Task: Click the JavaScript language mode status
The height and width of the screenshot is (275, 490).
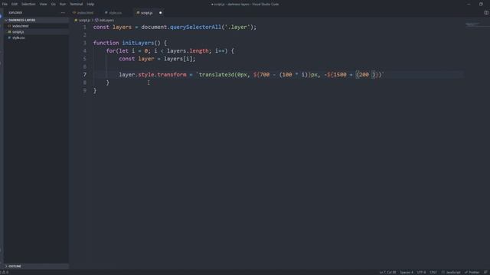Action: pyautogui.click(x=451, y=272)
